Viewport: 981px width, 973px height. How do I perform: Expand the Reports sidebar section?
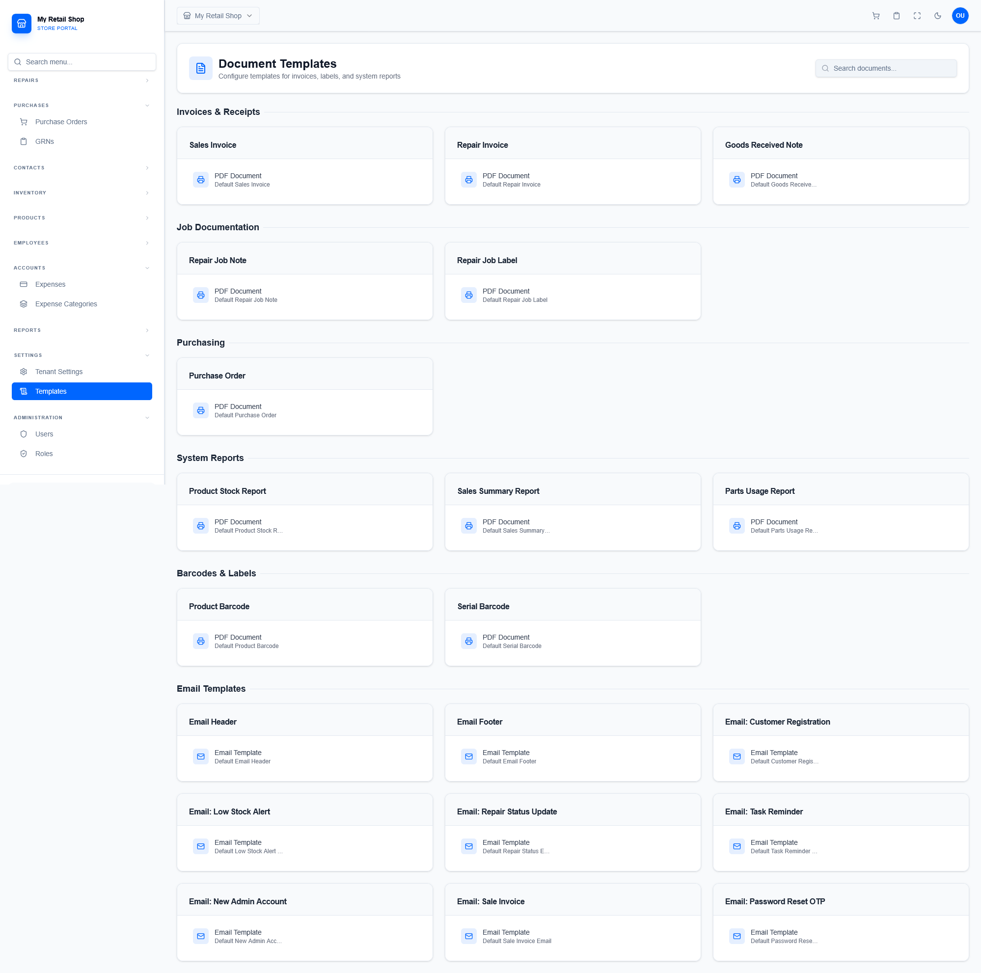tap(82, 330)
